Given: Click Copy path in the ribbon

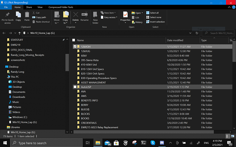Looking at the screenshot, I should [39, 17].
